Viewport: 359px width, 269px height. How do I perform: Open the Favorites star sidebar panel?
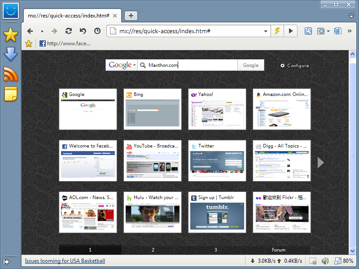tap(11, 35)
